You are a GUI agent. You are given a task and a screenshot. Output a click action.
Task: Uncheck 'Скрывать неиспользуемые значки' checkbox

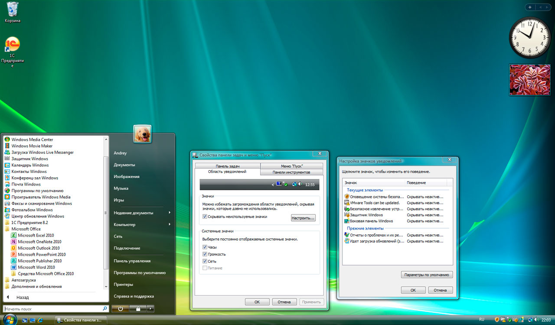coord(205,217)
